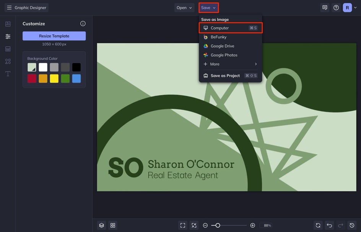Screen dimensions: 361x232
Task: Collapse the Save dropdown menu
Action: click(x=208, y=8)
